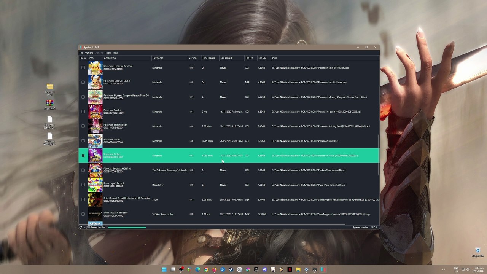Click the vertical scrollbar of game list
Image resolution: width=487 pixels, height=274 pixels.
379,155
